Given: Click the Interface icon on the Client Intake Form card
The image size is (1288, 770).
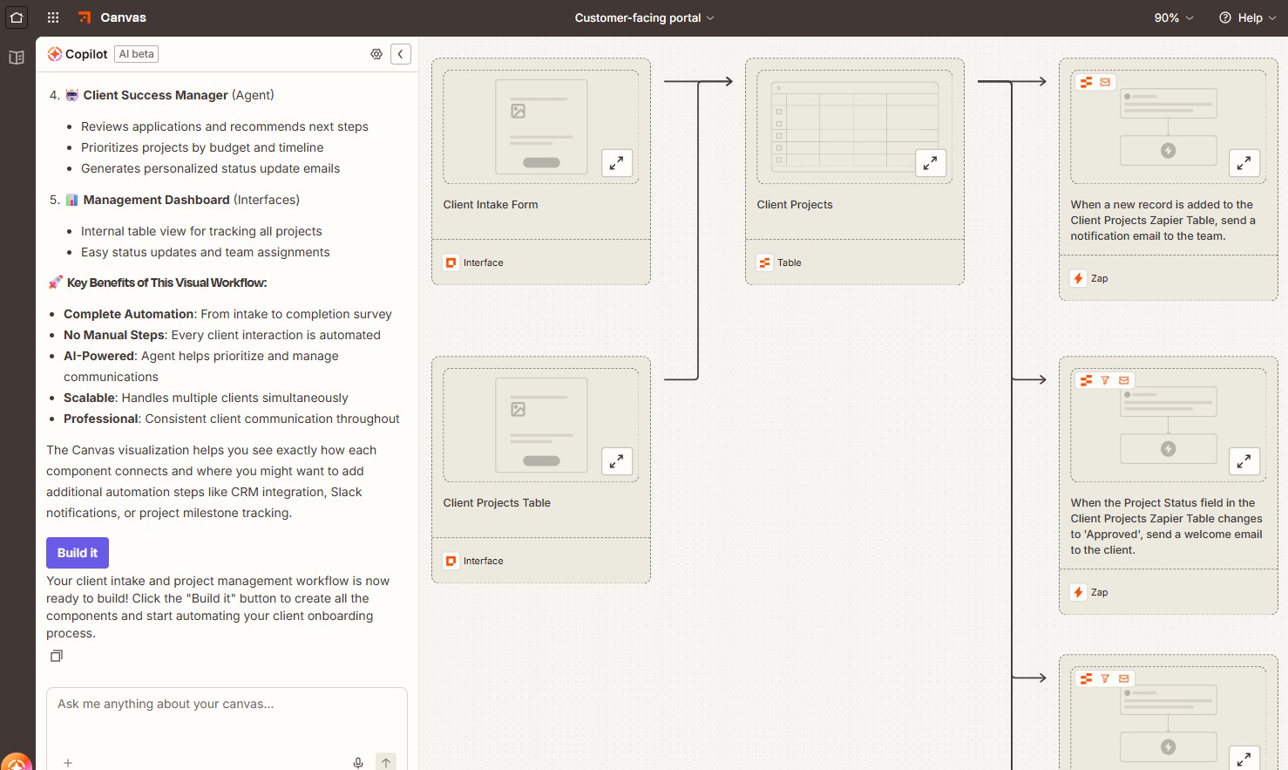Looking at the screenshot, I should [x=451, y=262].
